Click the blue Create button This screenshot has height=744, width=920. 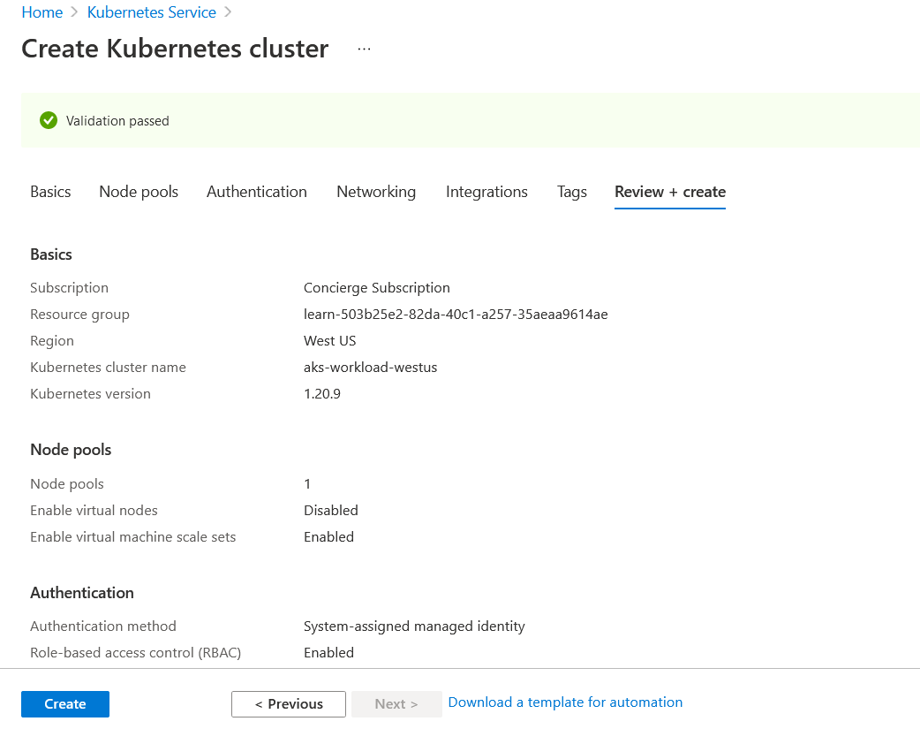(x=65, y=704)
